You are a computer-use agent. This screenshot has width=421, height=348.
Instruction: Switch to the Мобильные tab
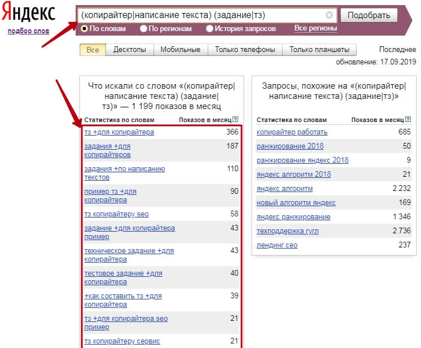(x=181, y=50)
